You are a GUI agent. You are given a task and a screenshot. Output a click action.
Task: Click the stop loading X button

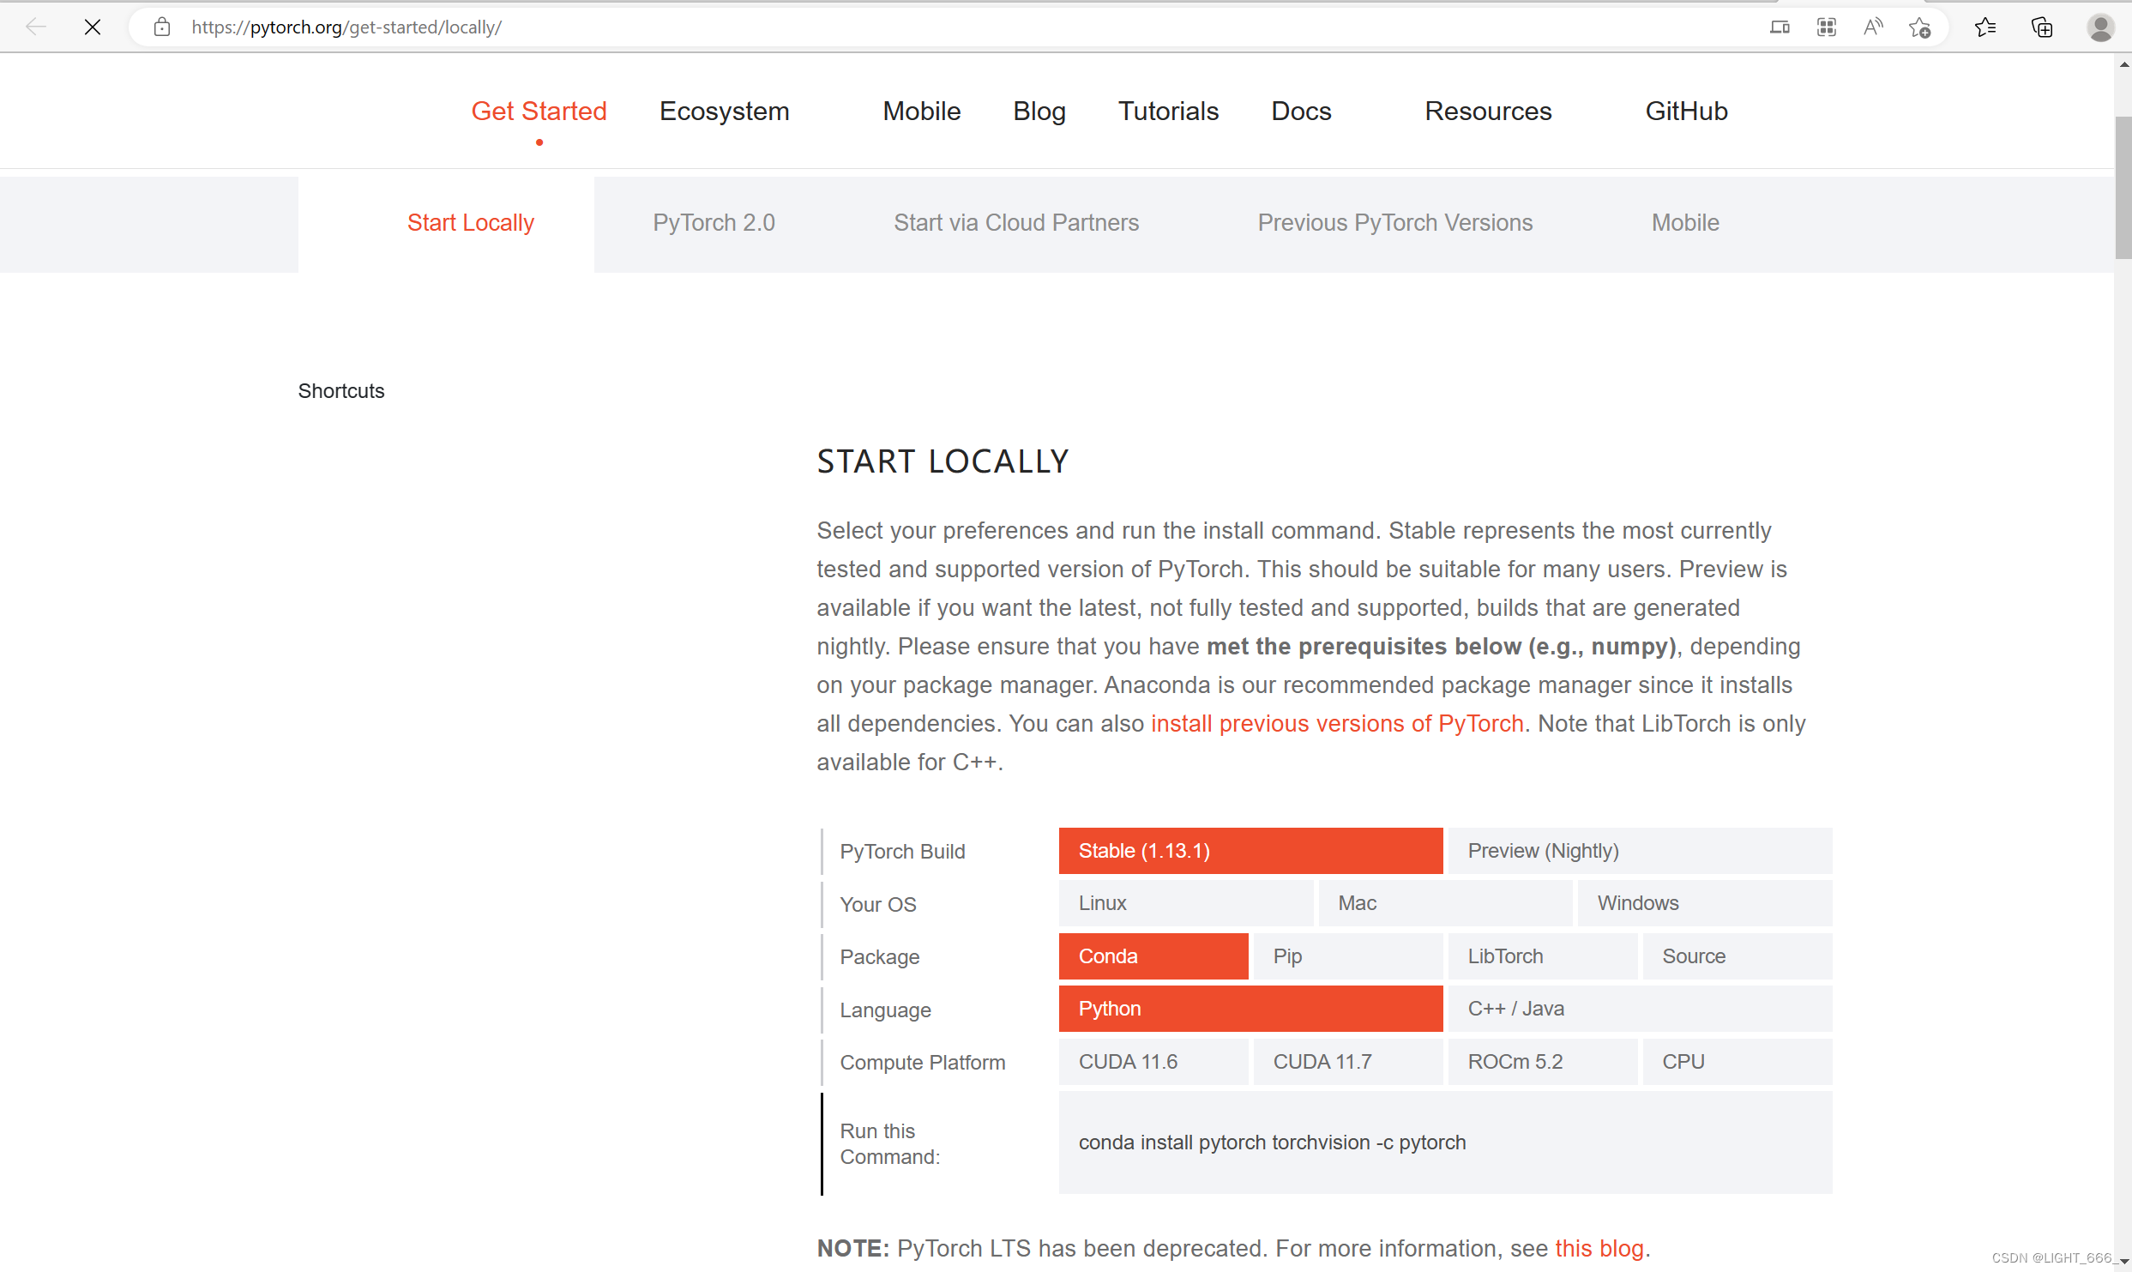click(93, 27)
